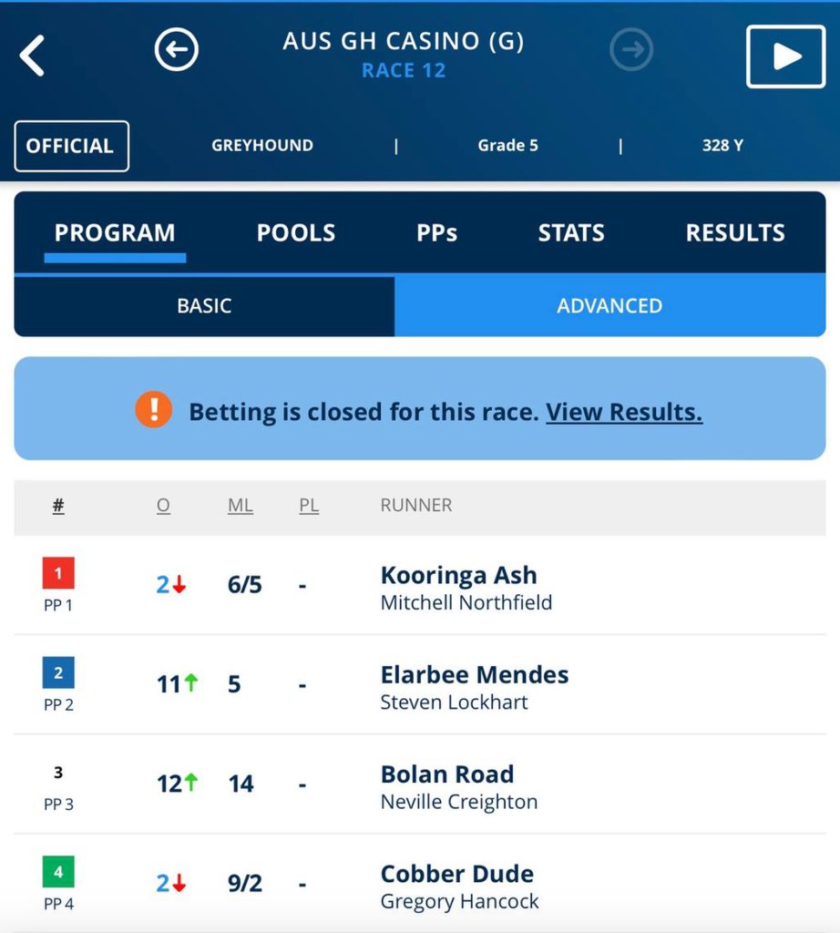Switch to the STATS tab

[x=571, y=232]
